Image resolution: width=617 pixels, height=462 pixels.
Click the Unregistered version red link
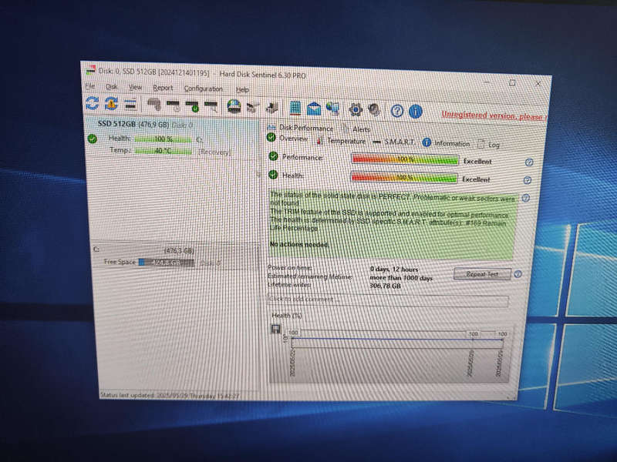coord(494,115)
